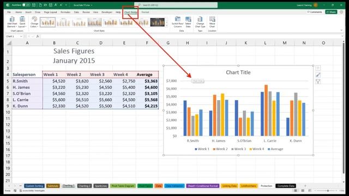Click the Chart Filters funnel button
The width and height of the screenshot is (349, 196).
tap(318, 82)
